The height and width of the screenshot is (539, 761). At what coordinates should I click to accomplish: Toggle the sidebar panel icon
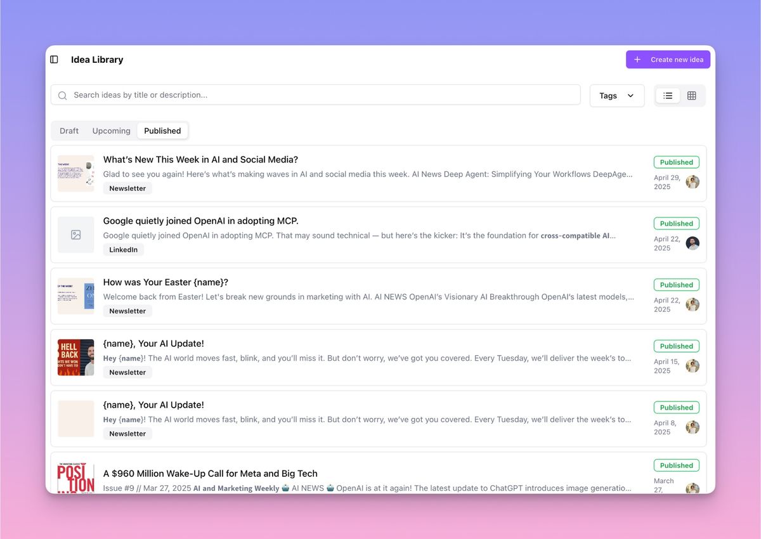click(54, 60)
